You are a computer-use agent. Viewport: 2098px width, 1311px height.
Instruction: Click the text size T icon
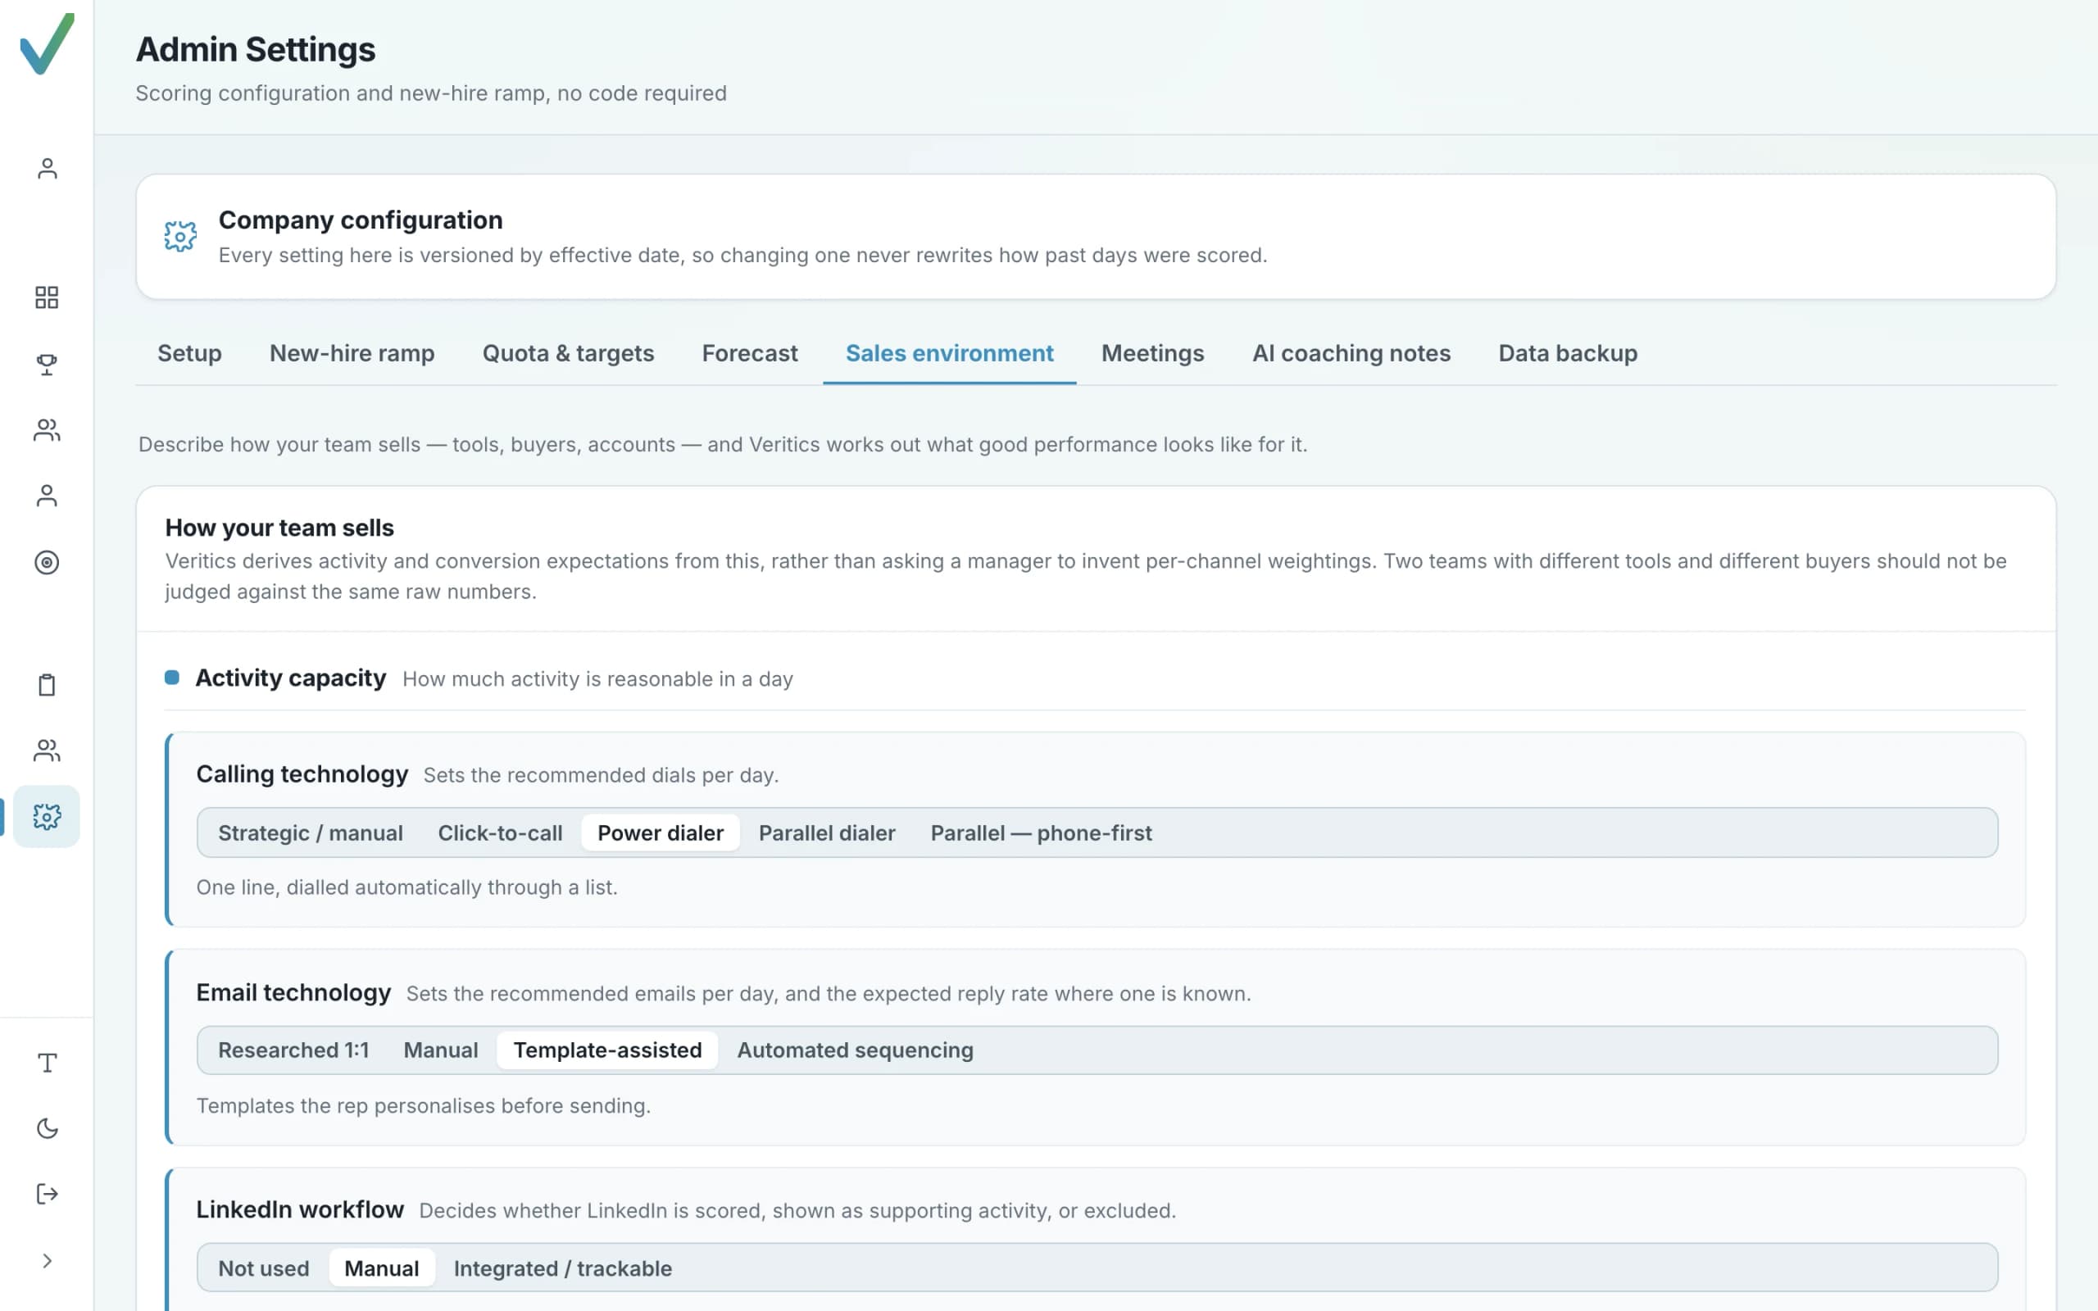coord(47,1063)
